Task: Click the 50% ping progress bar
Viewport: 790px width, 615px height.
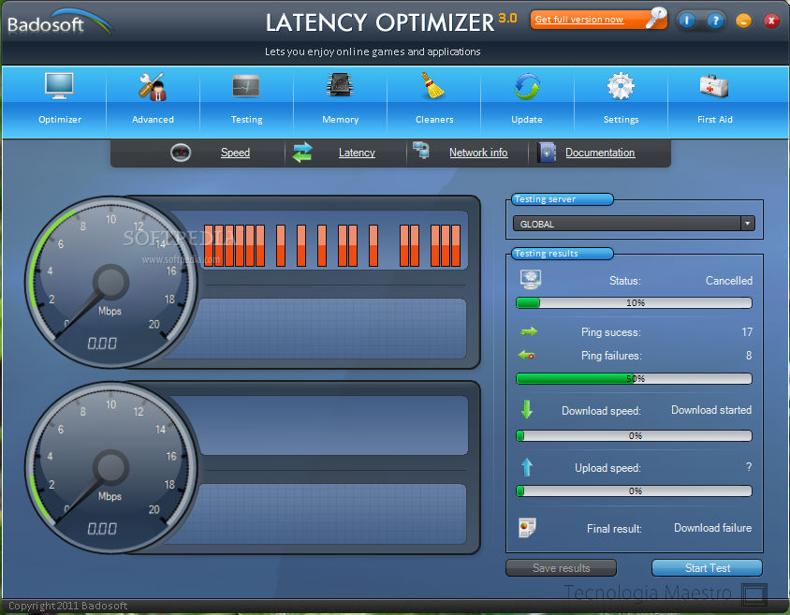Action: point(634,378)
